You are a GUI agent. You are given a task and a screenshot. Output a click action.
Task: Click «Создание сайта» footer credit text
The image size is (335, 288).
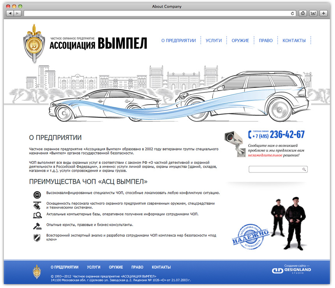295,266
